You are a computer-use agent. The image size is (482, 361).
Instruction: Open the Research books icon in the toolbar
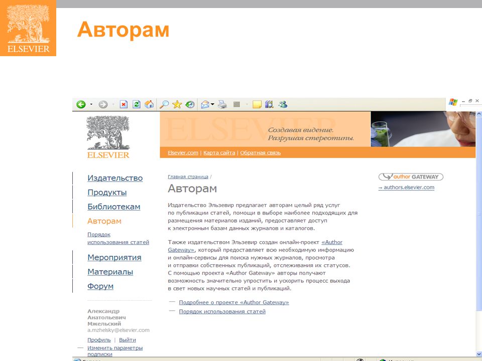pyautogui.click(x=269, y=104)
